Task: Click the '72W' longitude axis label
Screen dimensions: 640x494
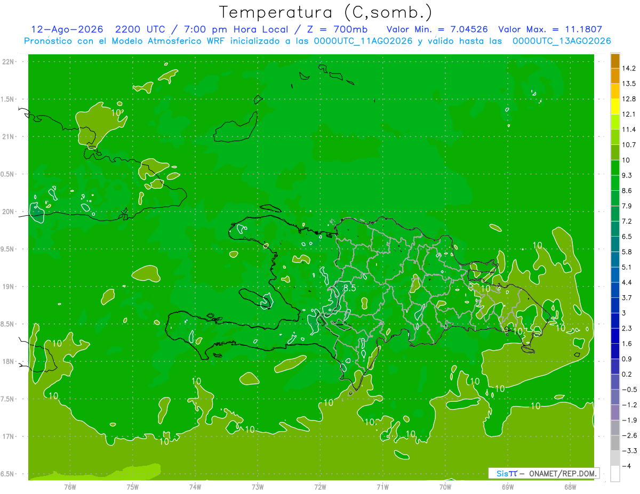Action: [320, 487]
